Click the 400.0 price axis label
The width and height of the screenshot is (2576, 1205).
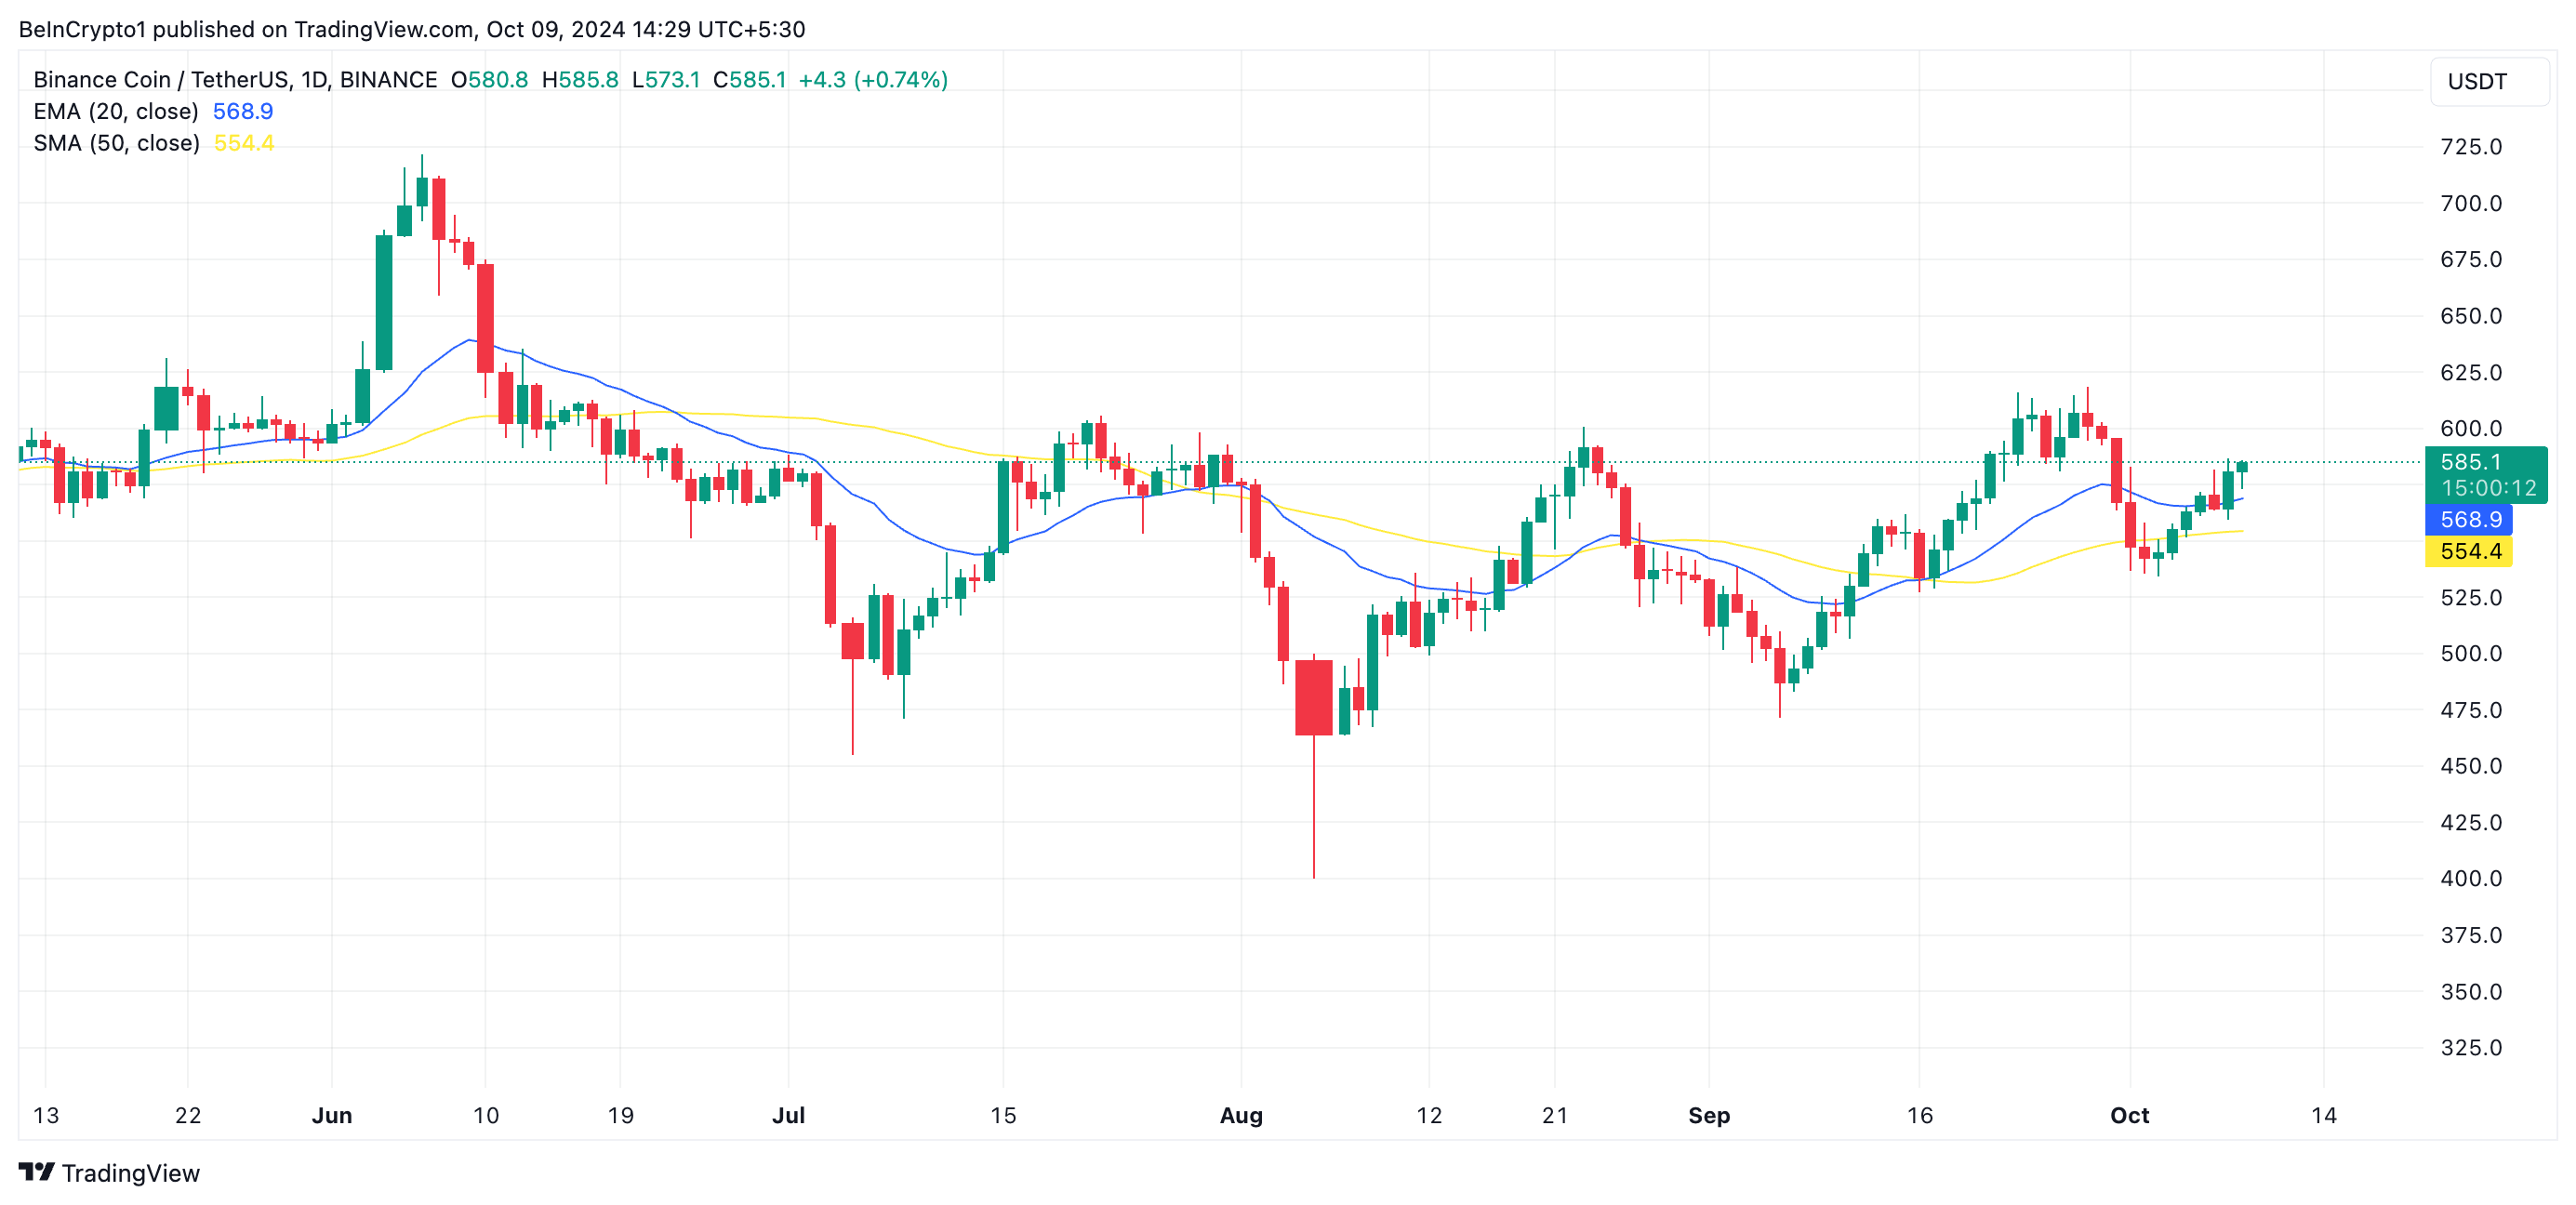coord(2470,878)
